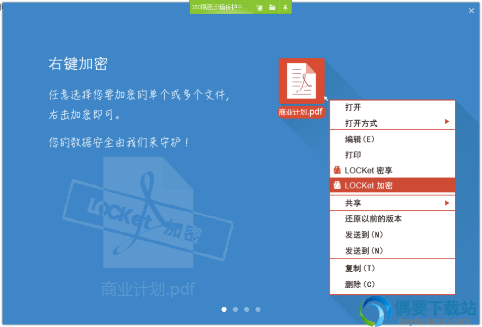Image resolution: width=482 pixels, height=327 pixels.
Task: Click the 商业计划.pdf file icon
Action: [x=302, y=81]
